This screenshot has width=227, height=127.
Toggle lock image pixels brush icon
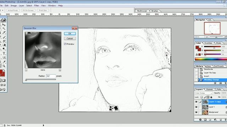[x=205, y=97]
